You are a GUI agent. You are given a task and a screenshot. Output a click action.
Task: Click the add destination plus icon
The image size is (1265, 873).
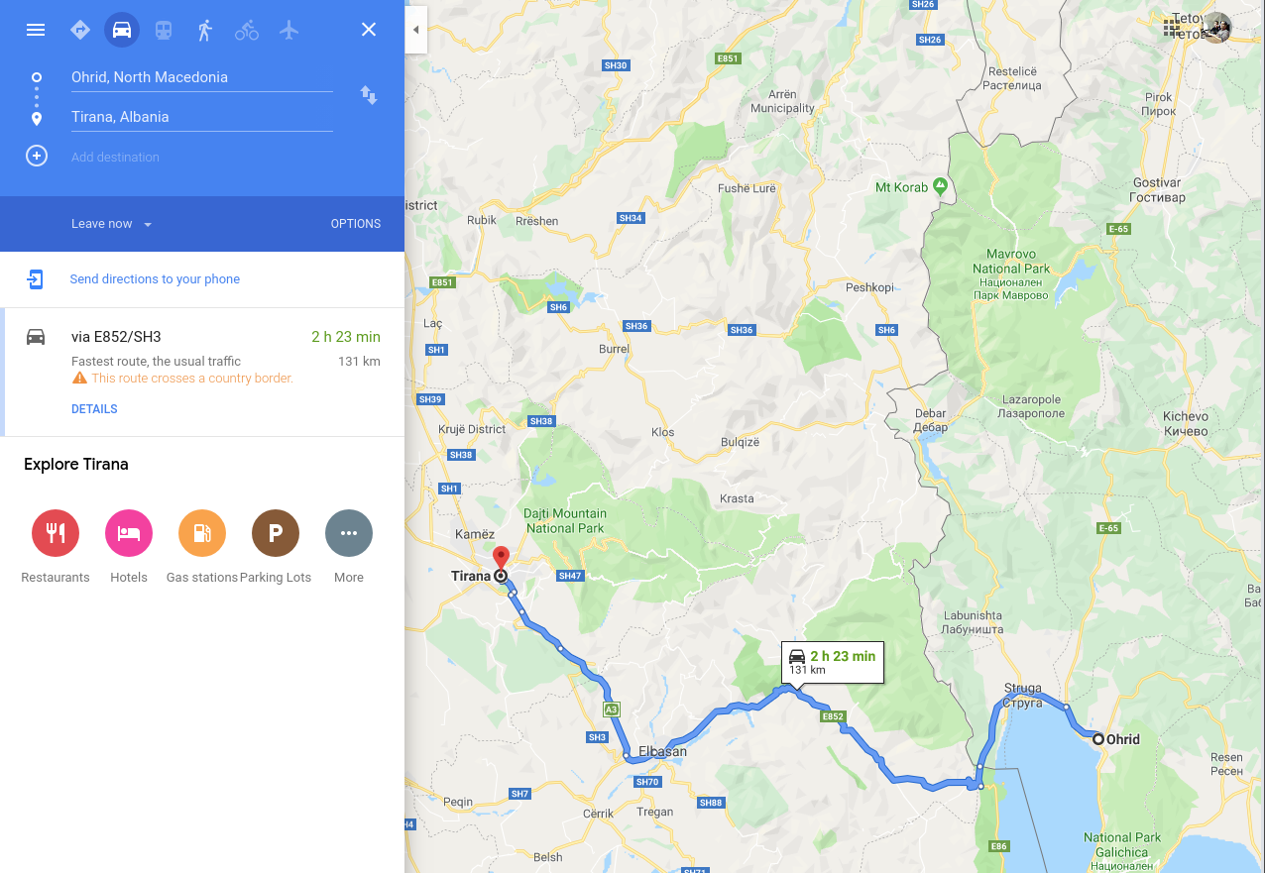coord(37,156)
